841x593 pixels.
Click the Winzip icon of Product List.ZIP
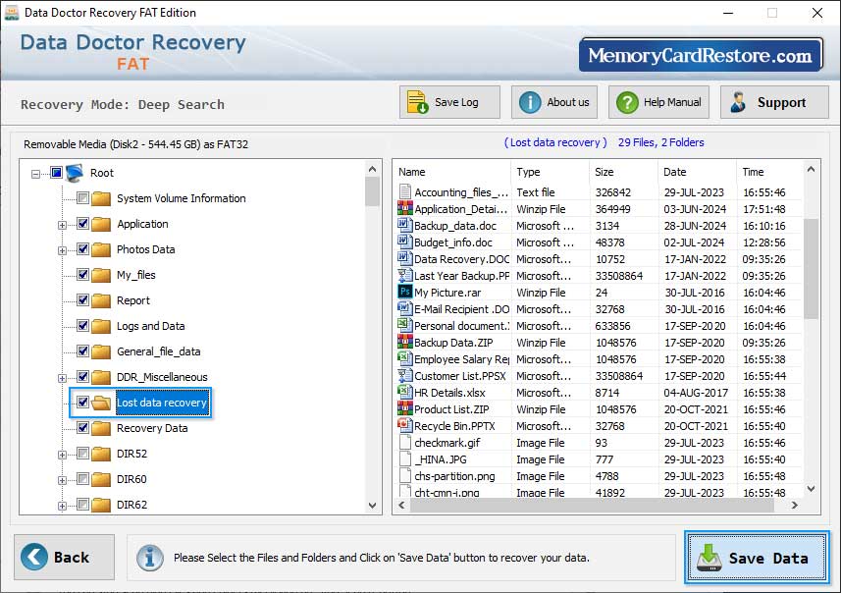[405, 408]
